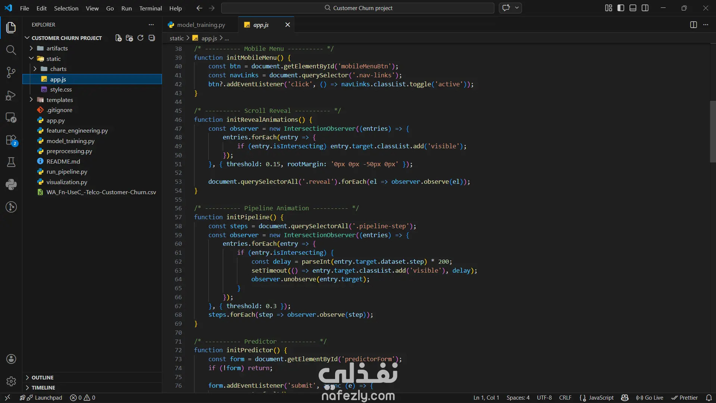Open the Run menu
This screenshot has height=403, width=716.
126,8
